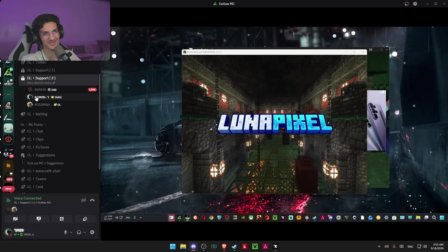Open Steam from taskbar
The width and height of the screenshot is (448, 252).
click(x=234, y=246)
